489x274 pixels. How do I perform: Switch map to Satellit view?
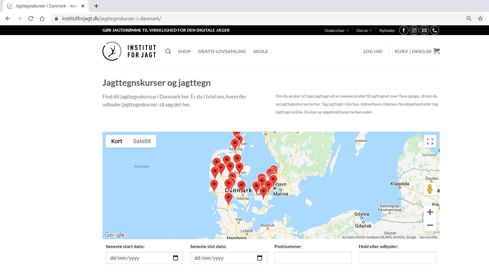pos(142,141)
